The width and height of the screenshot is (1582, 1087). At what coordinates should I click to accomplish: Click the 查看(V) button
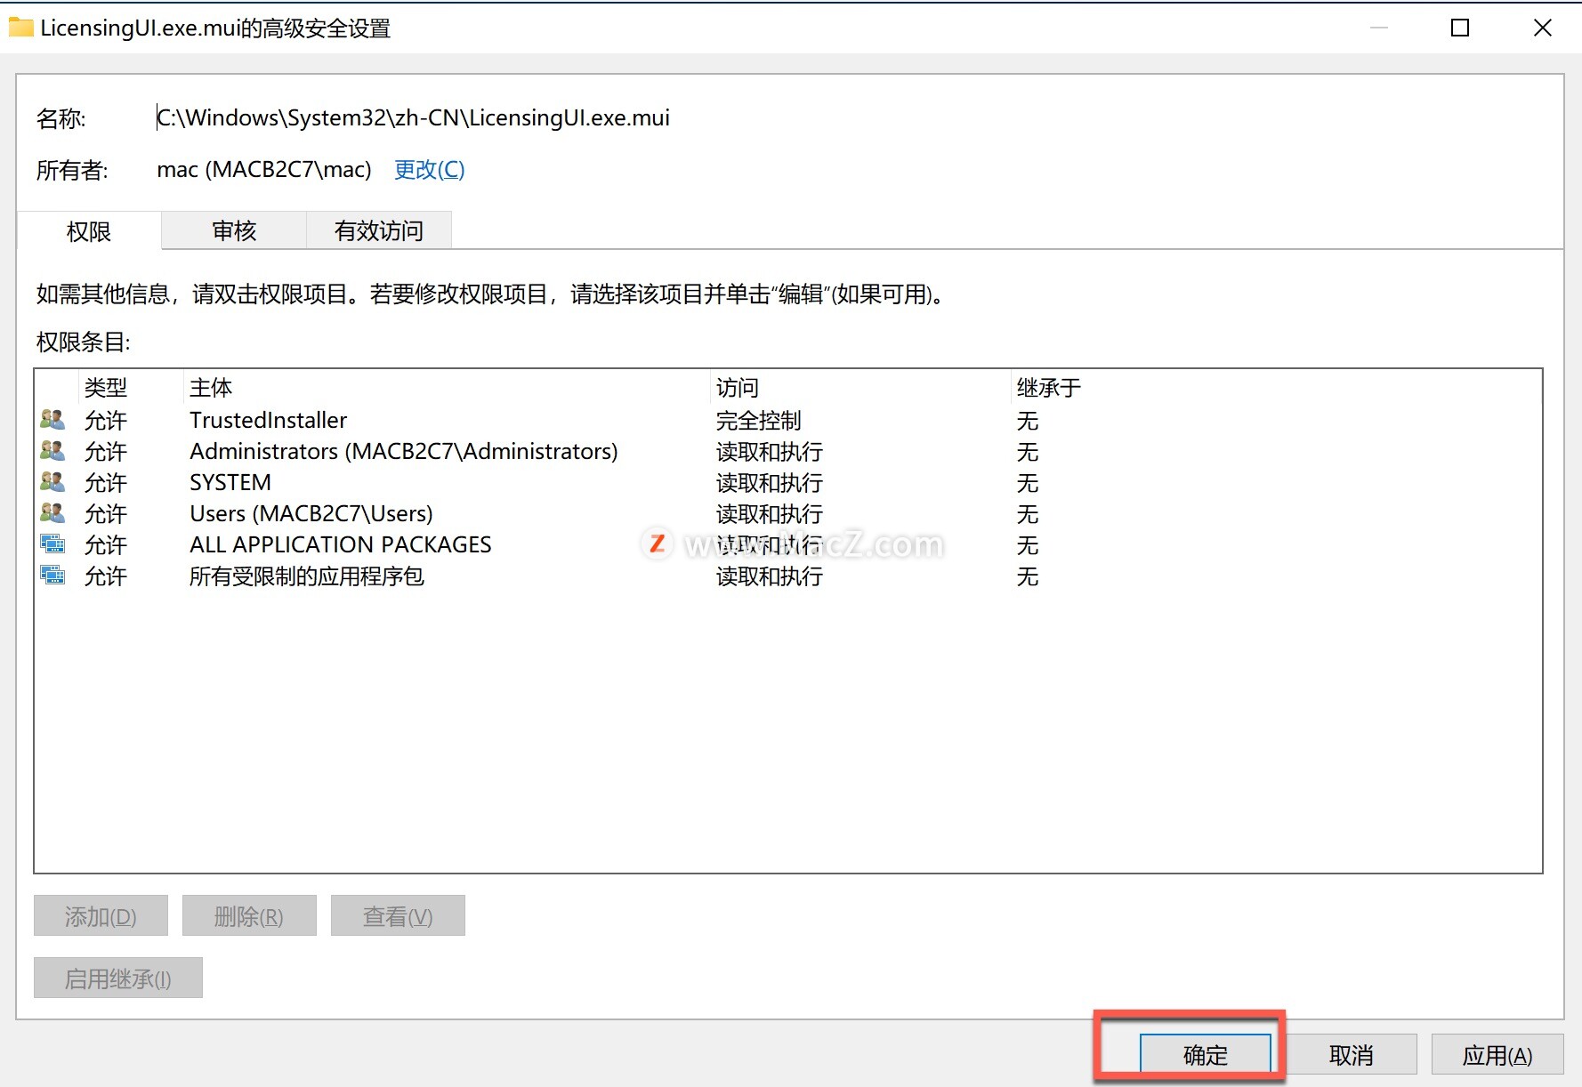(398, 915)
